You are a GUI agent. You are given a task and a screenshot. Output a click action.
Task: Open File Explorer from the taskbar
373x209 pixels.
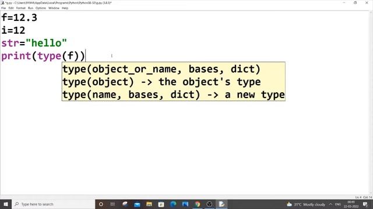tap(149, 204)
